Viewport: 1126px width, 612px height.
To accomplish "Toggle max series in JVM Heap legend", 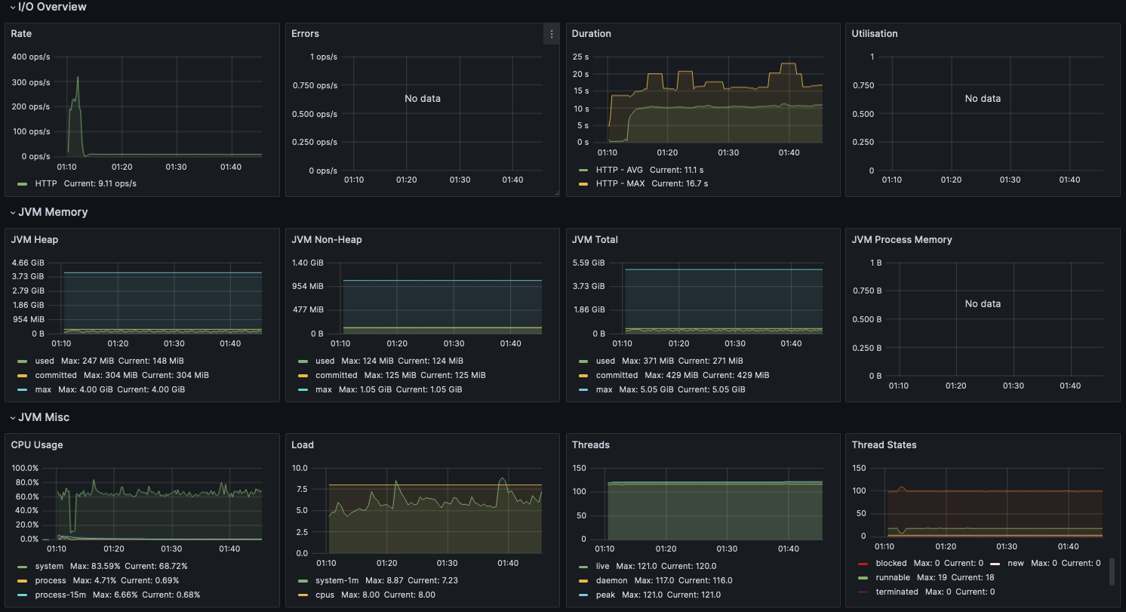I will pos(43,389).
